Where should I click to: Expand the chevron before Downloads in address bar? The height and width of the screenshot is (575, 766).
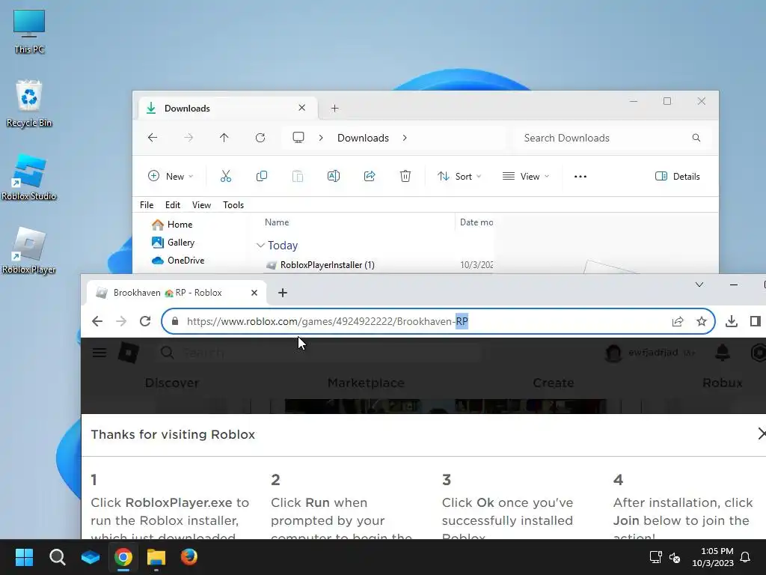(321, 138)
